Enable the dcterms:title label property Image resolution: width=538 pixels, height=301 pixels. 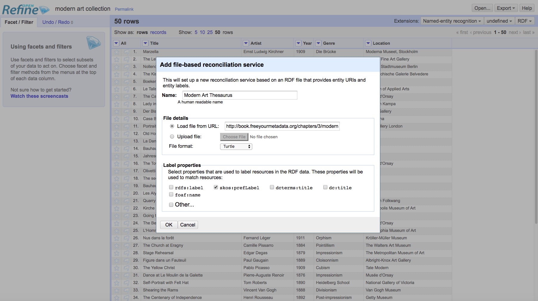(272, 187)
